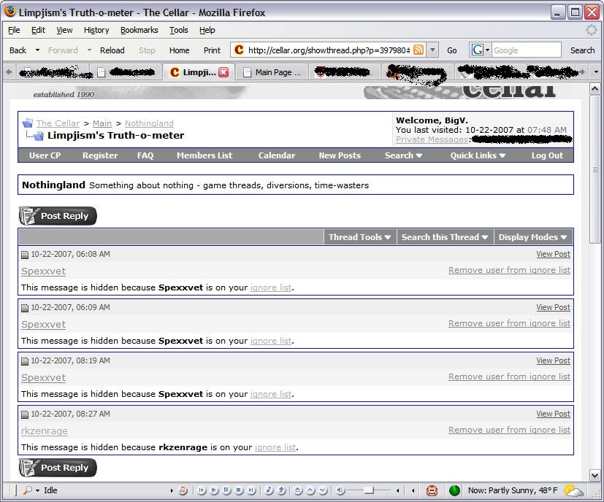Skip to previous track in status bar player

click(x=202, y=490)
